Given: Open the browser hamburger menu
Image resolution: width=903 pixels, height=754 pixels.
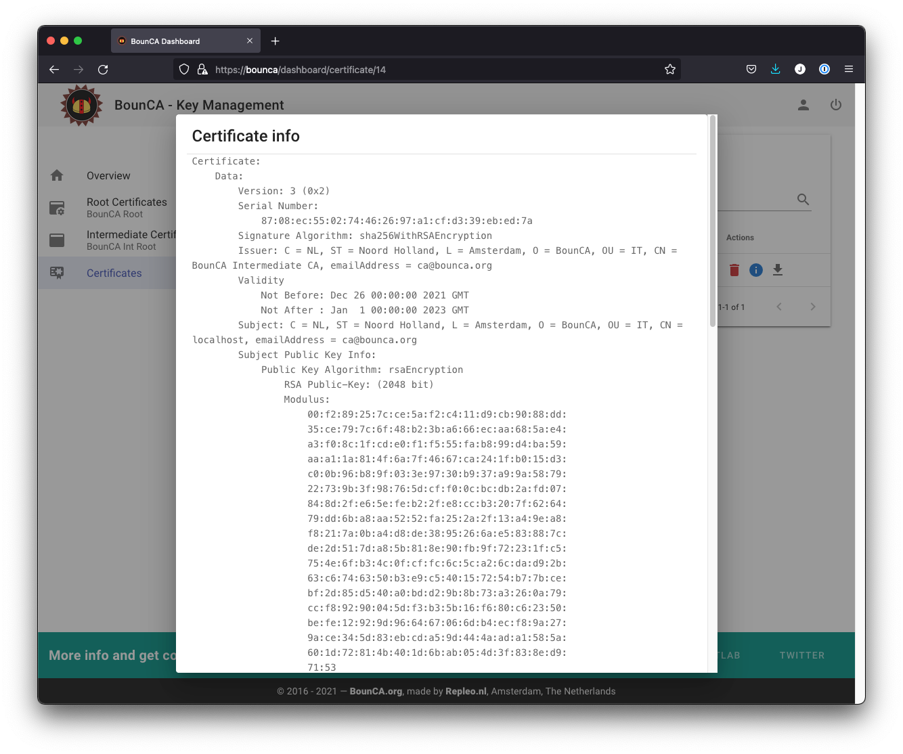Looking at the screenshot, I should point(849,69).
